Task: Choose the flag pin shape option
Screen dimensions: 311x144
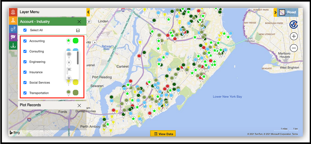Action: pyautogui.click(x=69, y=70)
